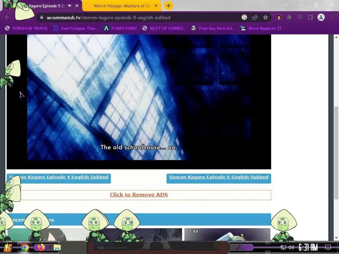Image resolution: width=339 pixels, height=254 pixels.
Task: Open the thumbnail with the 7:44 duration
Action: pos(227,234)
